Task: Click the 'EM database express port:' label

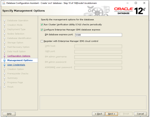Action: [x=59, y=35]
